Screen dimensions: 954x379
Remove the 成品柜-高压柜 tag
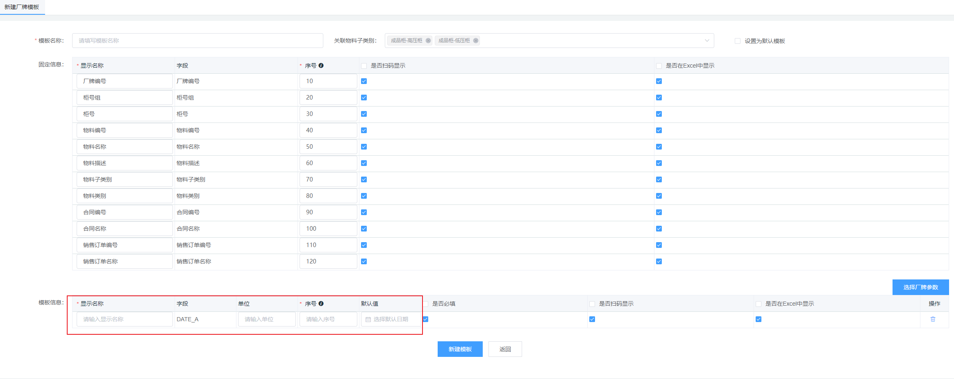tap(428, 41)
